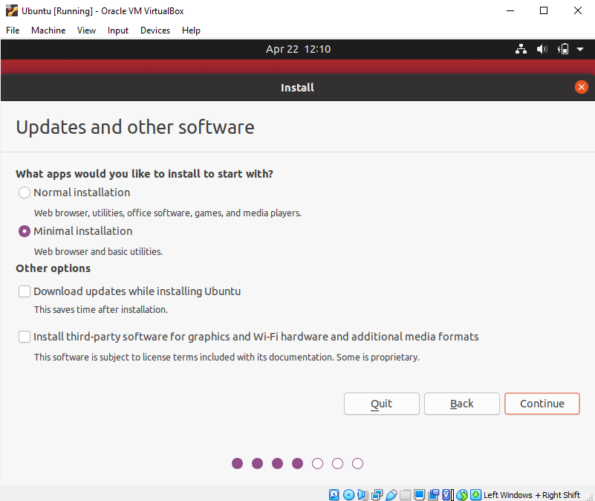Click 'This saves time after installation.' text
This screenshot has width=595, height=501.
tap(101, 309)
